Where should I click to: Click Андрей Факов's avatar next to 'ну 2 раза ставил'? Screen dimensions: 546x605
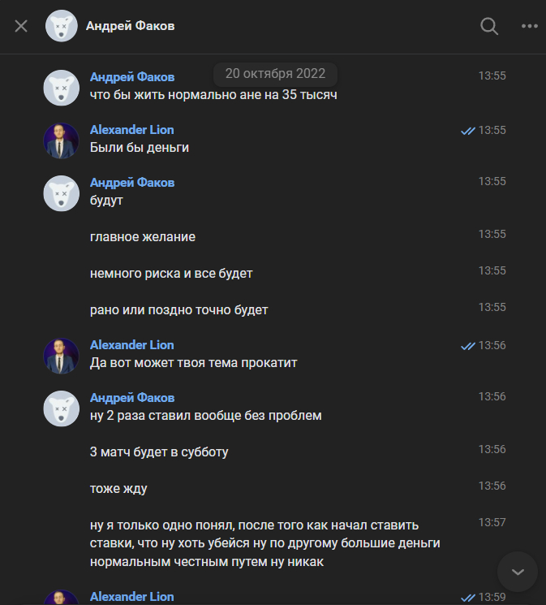click(x=61, y=408)
